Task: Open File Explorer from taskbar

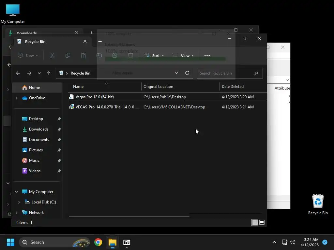Action: click(113, 242)
